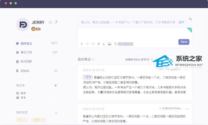Add a new notebook with plus icon
This screenshot has height=125, width=208.
pos(55,85)
